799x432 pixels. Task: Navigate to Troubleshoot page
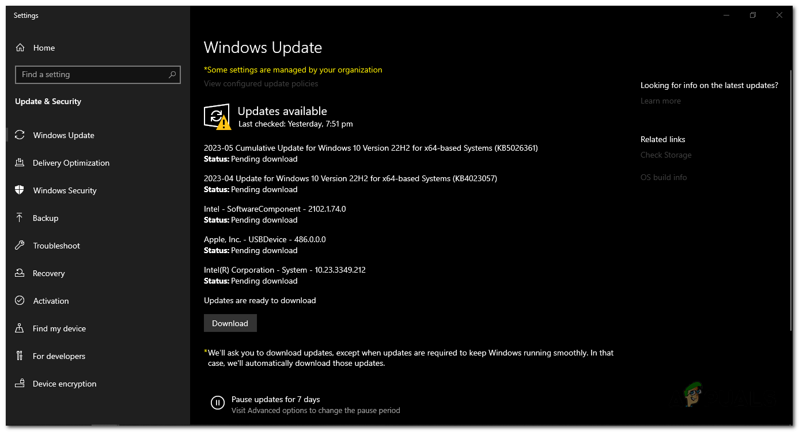(x=56, y=246)
